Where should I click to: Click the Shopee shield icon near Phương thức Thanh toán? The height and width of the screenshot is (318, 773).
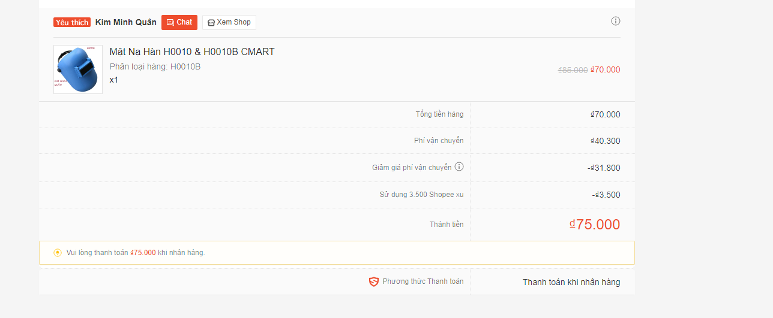pyautogui.click(x=374, y=281)
